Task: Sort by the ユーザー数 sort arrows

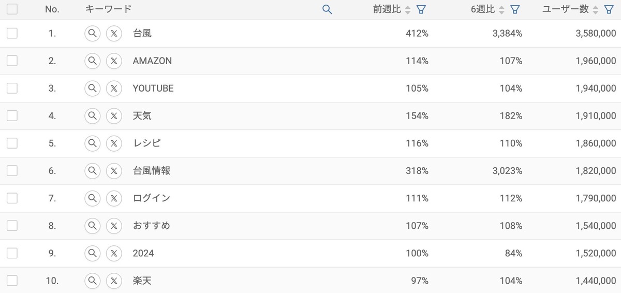Action: (x=596, y=9)
